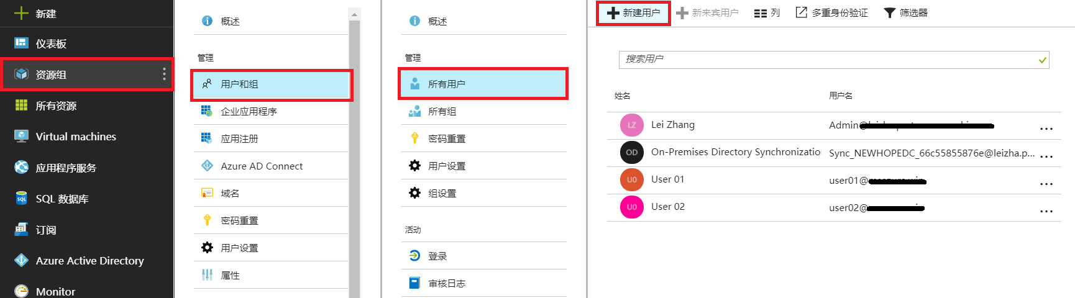Screen dimensions: 1075x298
Task: Select the Azure AD Connect diamond icon
Action: pos(207,166)
